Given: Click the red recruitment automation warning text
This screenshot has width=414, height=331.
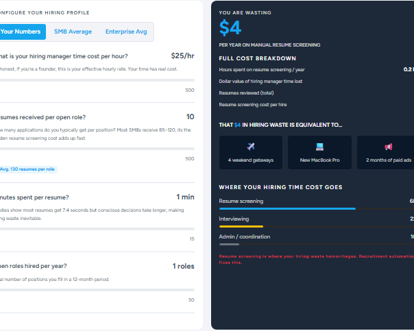Looking at the screenshot, I should pos(316,259).
